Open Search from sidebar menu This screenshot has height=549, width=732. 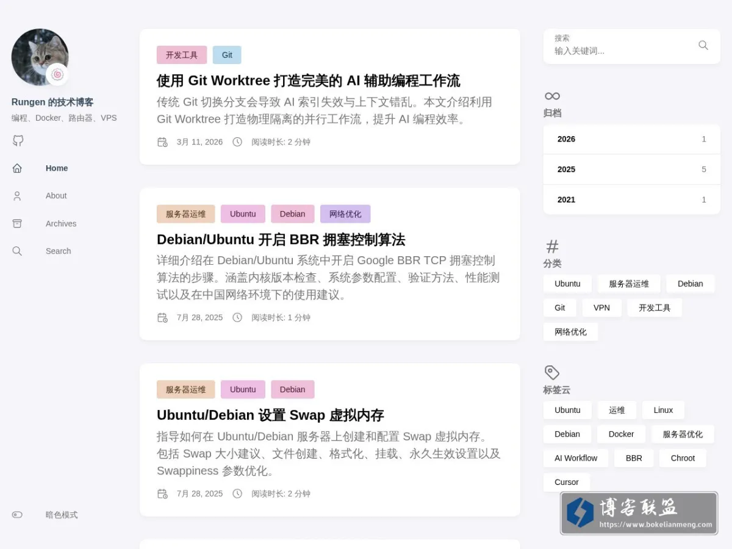click(x=58, y=251)
